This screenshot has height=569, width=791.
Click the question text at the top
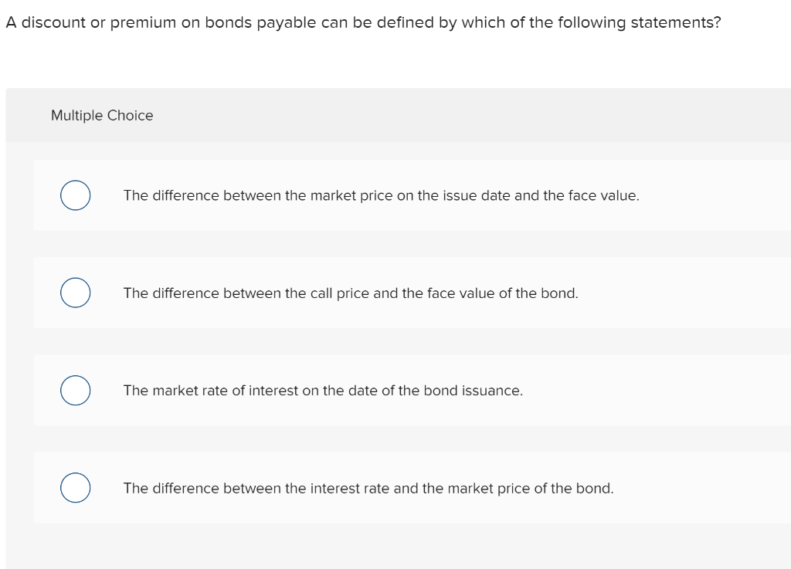(363, 22)
